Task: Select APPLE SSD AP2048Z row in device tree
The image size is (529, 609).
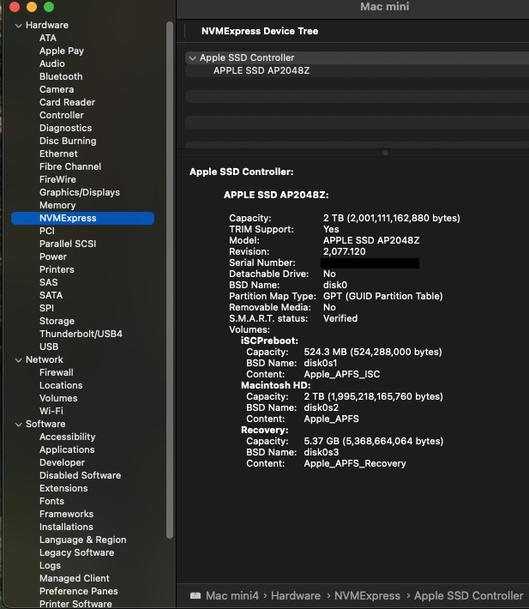Action: pos(357,70)
